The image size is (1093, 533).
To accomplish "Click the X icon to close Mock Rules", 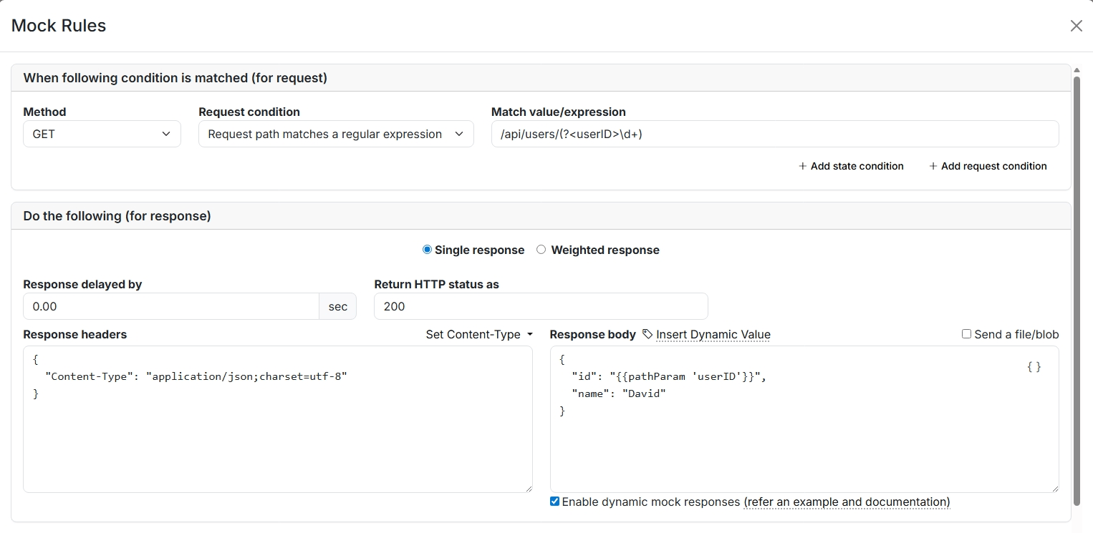I will click(x=1076, y=26).
